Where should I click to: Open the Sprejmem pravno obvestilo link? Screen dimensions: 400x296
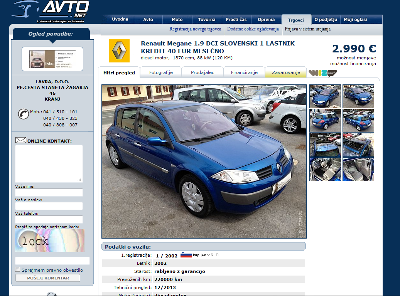point(52,270)
